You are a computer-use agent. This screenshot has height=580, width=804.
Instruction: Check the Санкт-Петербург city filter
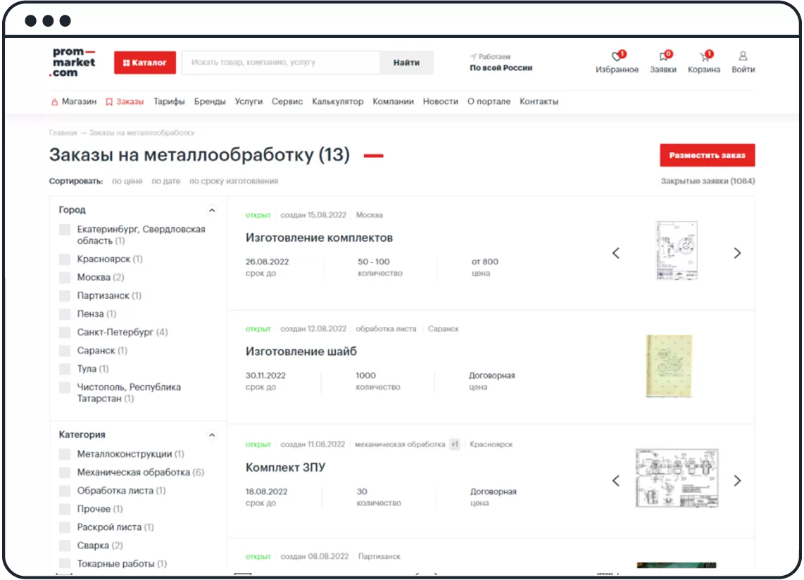(x=65, y=333)
